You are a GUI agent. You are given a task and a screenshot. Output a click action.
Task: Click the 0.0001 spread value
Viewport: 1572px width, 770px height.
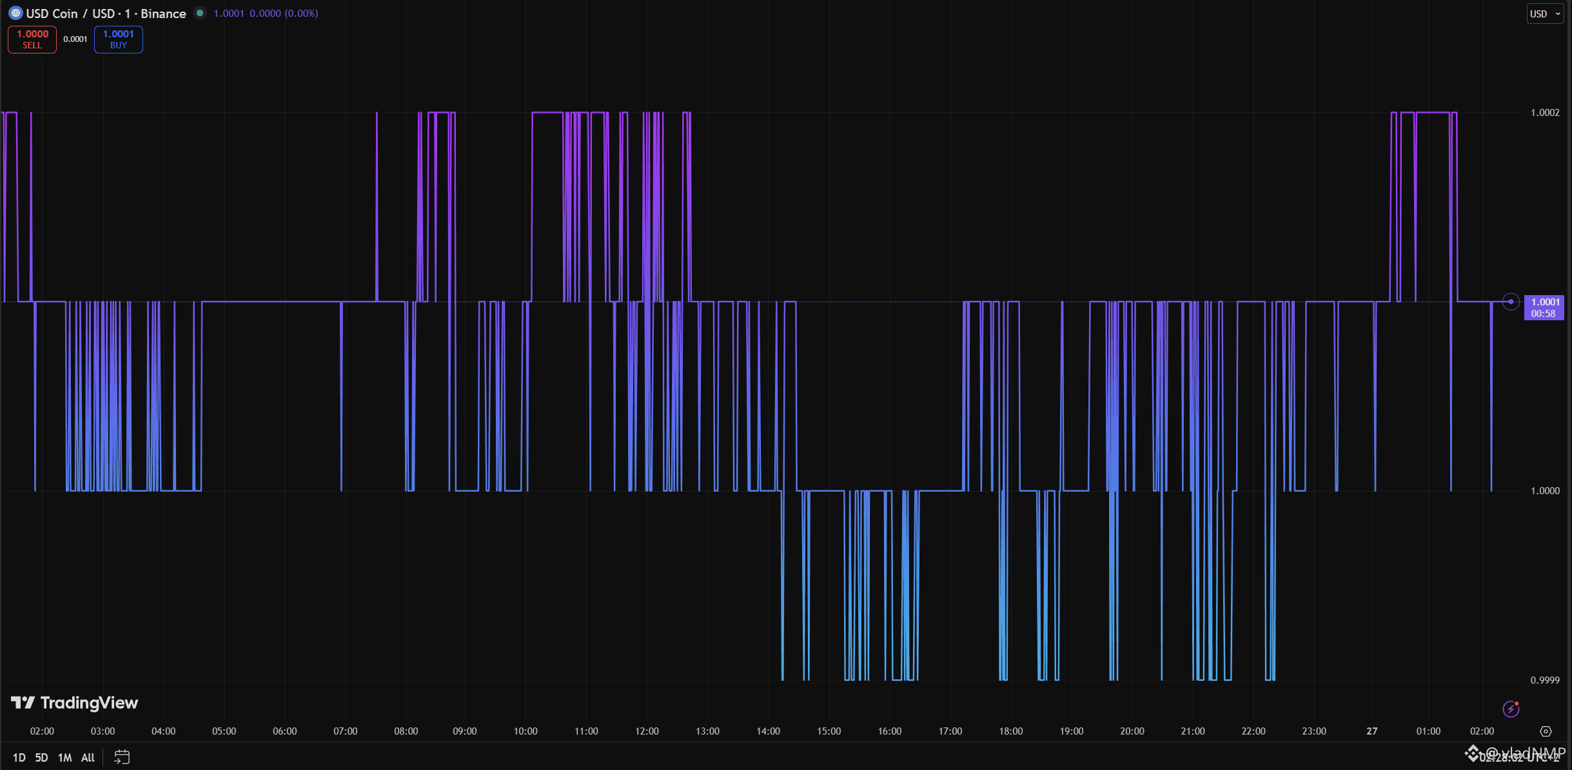tap(75, 39)
